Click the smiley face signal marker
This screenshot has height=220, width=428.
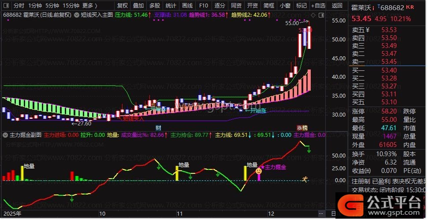tap(259, 171)
